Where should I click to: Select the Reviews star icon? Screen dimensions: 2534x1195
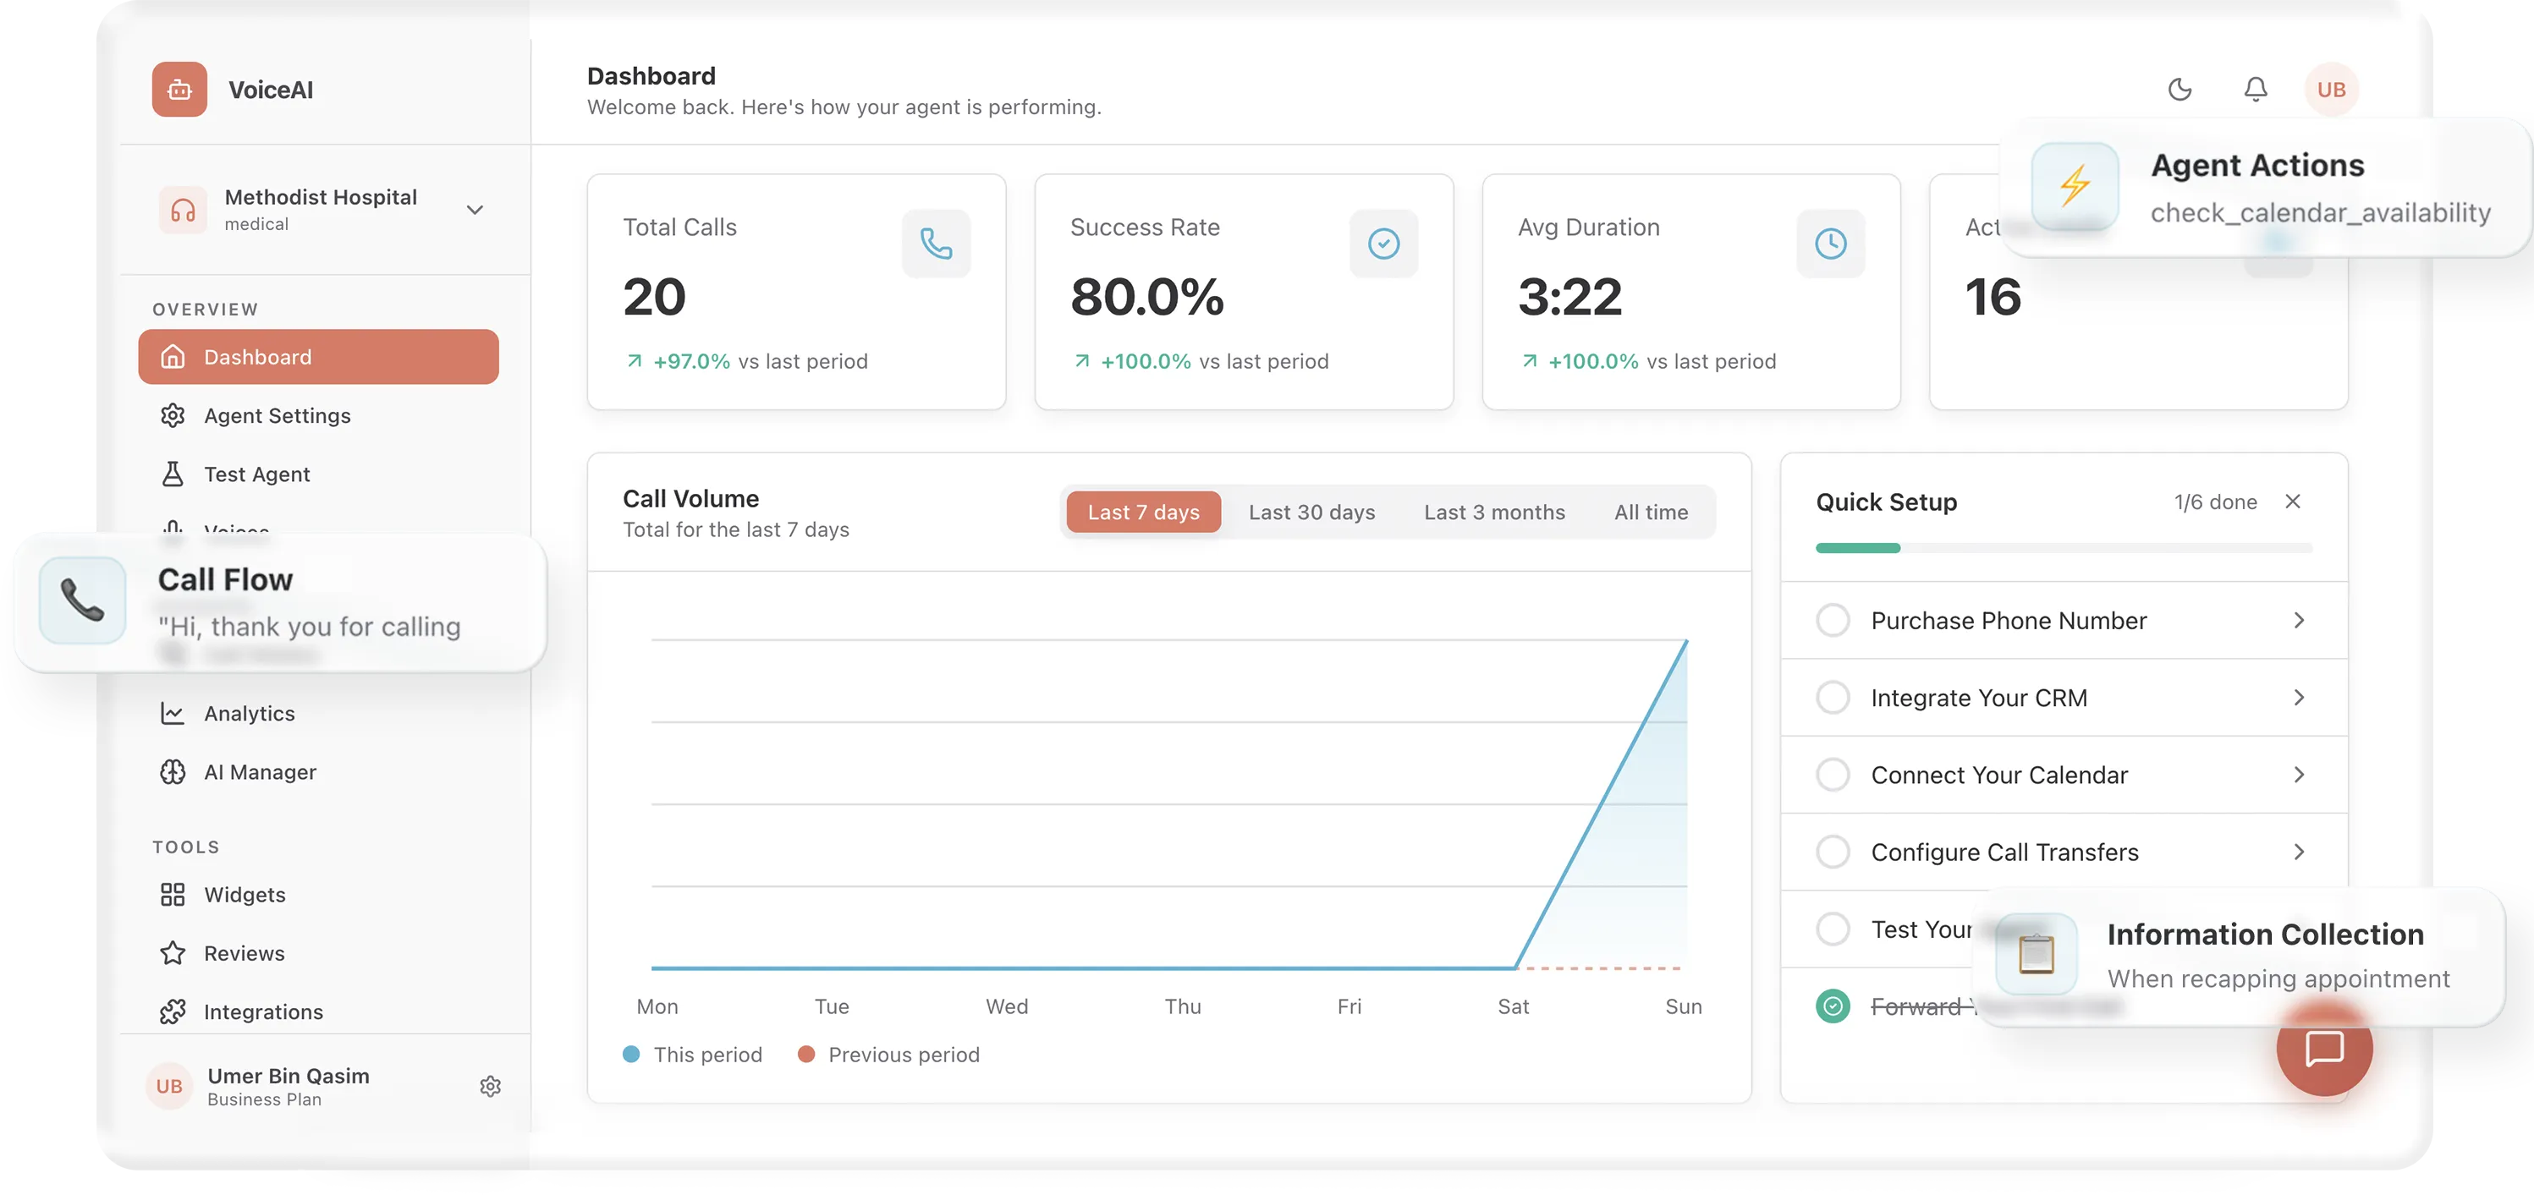point(173,952)
